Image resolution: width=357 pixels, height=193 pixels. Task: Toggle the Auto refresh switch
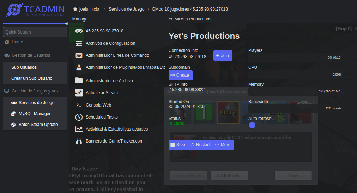click(255, 125)
